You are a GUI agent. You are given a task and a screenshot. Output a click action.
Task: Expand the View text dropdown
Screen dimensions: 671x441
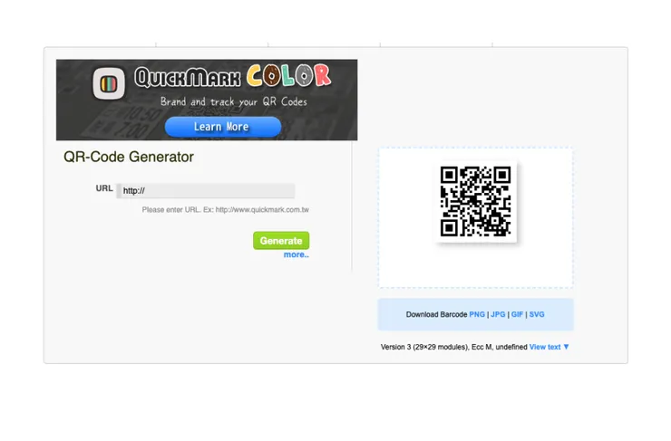tap(549, 347)
